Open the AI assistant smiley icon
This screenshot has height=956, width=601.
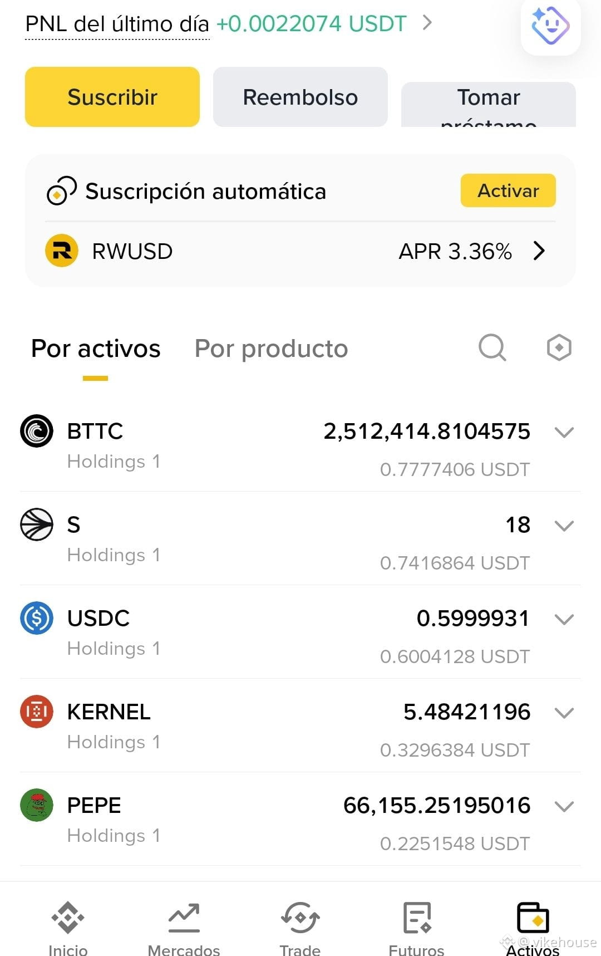point(550,25)
